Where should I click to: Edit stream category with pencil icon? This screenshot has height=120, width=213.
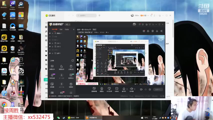pyautogui.click(x=92, y=32)
